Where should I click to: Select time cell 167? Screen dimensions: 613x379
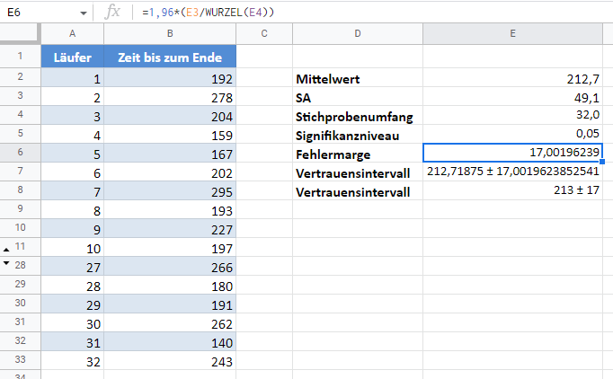170,153
